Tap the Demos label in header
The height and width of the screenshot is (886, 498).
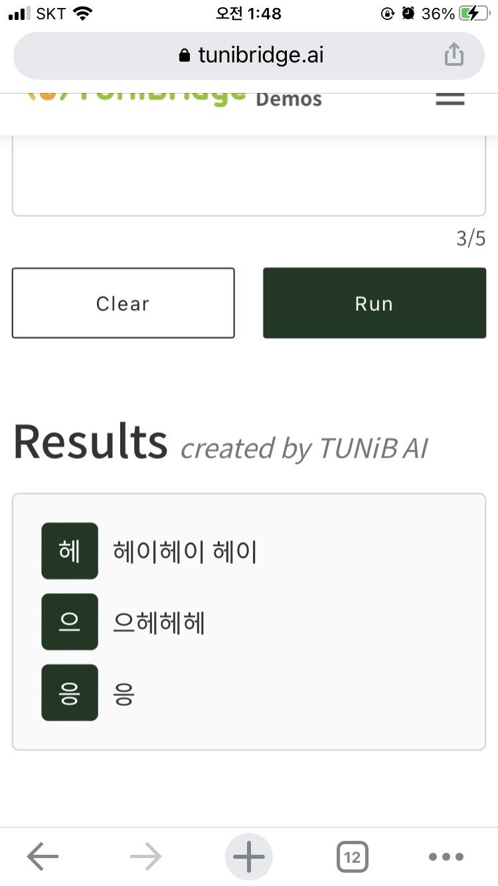[x=289, y=100]
